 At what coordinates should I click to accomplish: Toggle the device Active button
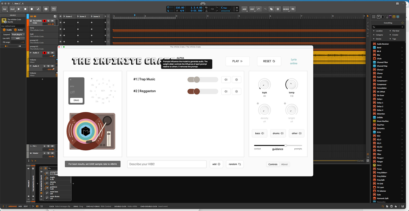point(16,30)
